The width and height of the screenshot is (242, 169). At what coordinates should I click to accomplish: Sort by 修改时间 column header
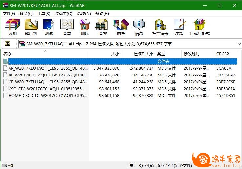click(x=198, y=54)
